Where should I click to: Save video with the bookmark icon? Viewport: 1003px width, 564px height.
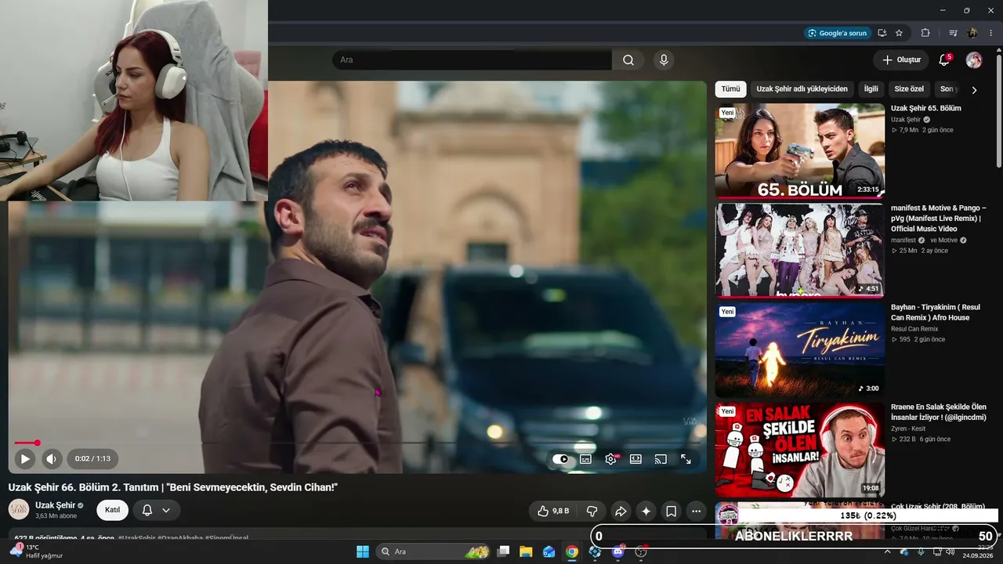pos(672,511)
